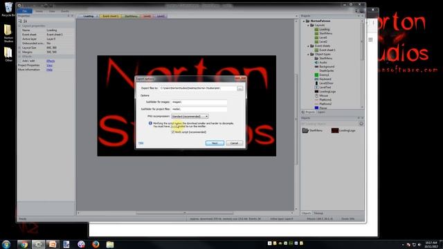The image size is (443, 249).
Task: Click the Export files to path field
Action: (198, 89)
